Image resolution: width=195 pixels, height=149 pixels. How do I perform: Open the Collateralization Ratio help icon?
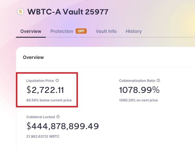point(158,80)
